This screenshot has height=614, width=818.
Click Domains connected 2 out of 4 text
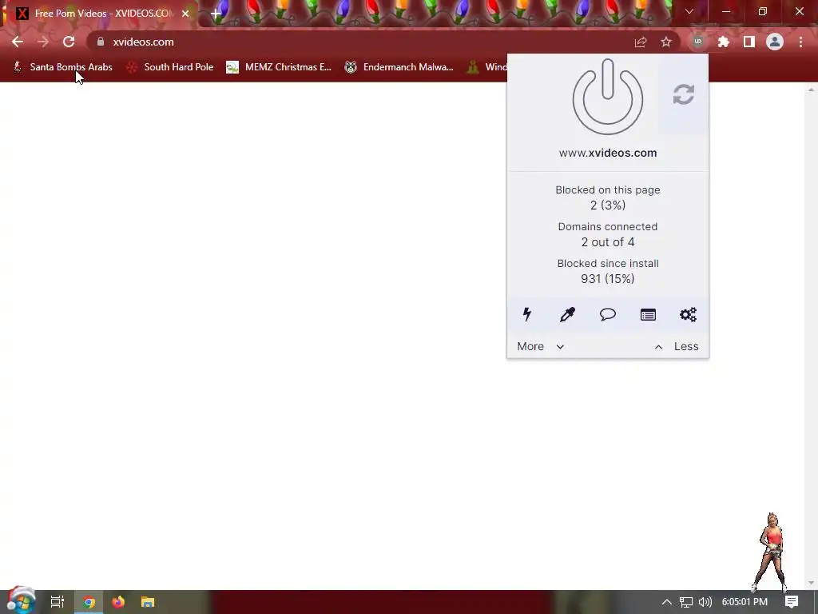tap(608, 234)
